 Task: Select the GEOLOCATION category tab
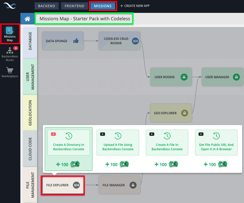coord(30,113)
